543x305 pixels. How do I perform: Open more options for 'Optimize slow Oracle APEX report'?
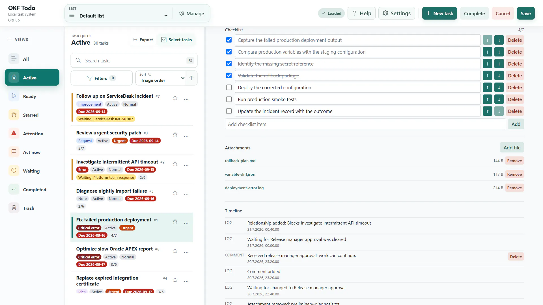[x=186, y=252]
